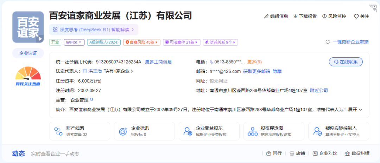Click the 疑似实际控制人 shield icon
This screenshot has width=380, height=163.
(x=317, y=131)
